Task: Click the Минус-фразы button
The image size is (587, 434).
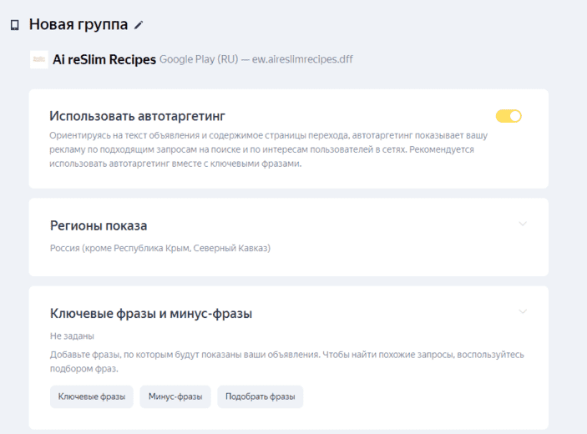Action: point(175,396)
